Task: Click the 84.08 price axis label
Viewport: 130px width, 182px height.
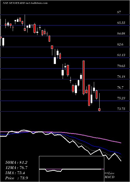Action: (121, 34)
